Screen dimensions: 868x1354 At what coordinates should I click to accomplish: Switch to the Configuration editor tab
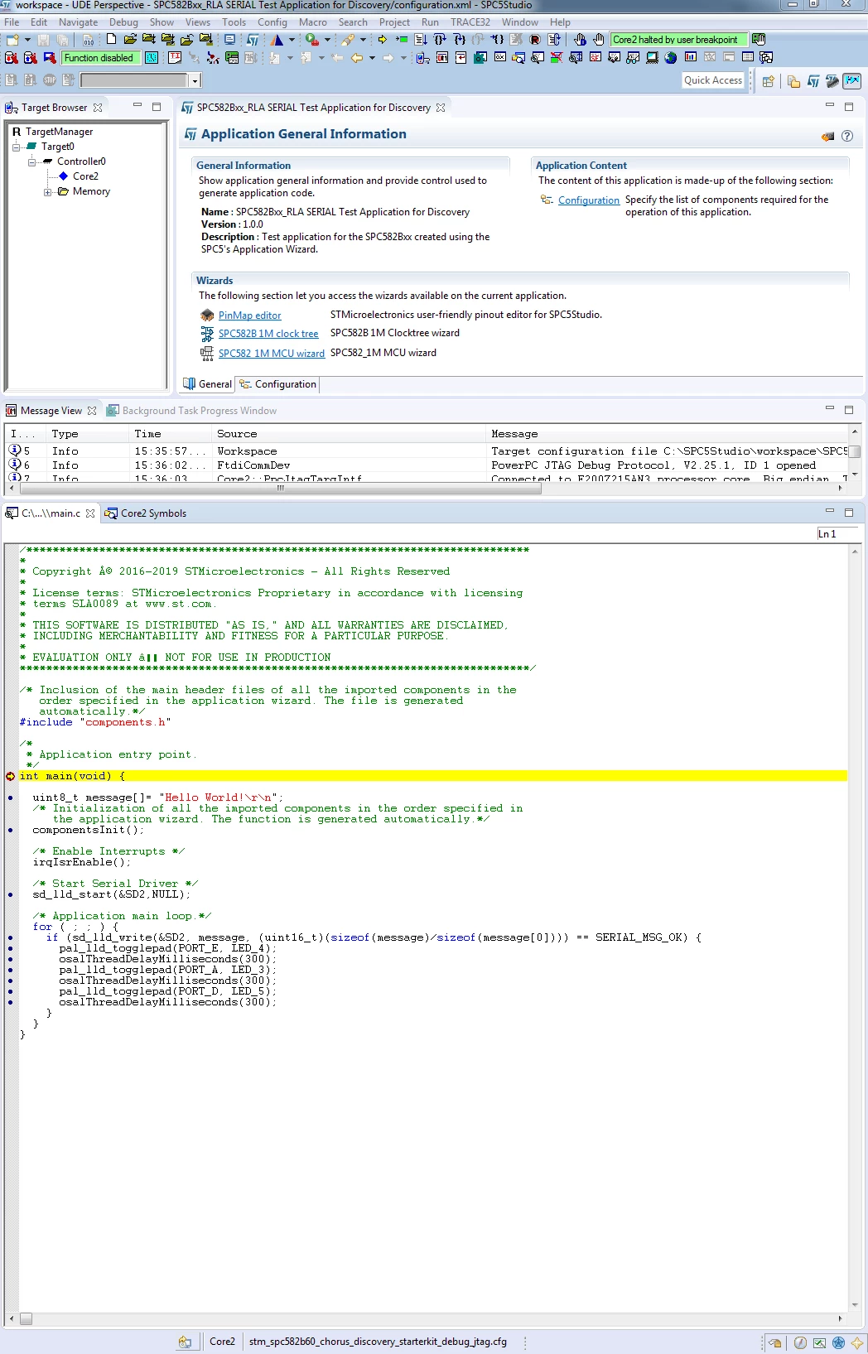coord(278,384)
